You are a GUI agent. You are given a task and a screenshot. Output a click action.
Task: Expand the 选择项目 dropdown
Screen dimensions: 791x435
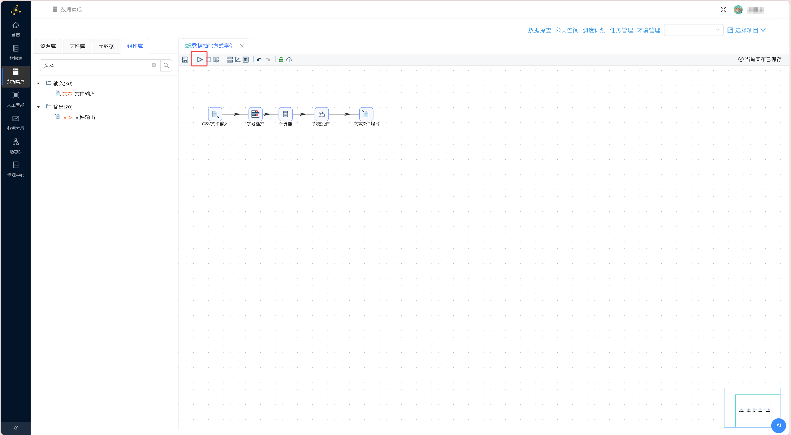(x=746, y=30)
